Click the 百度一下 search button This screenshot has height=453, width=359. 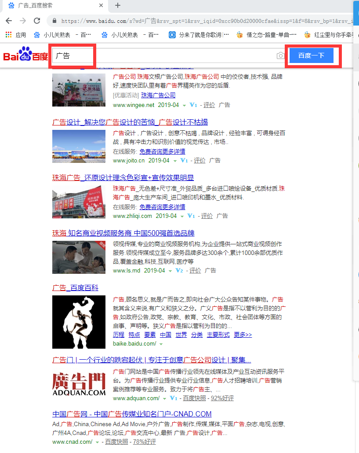pos(312,55)
